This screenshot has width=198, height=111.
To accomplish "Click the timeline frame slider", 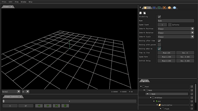I will 69,101.
